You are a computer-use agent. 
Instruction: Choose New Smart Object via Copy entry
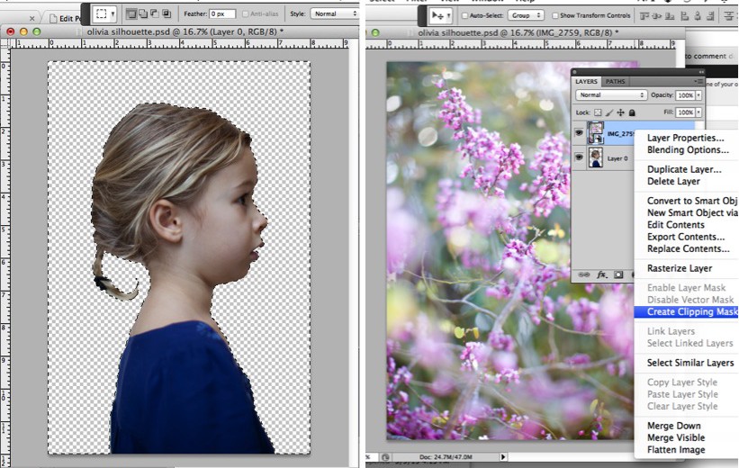coord(692,213)
